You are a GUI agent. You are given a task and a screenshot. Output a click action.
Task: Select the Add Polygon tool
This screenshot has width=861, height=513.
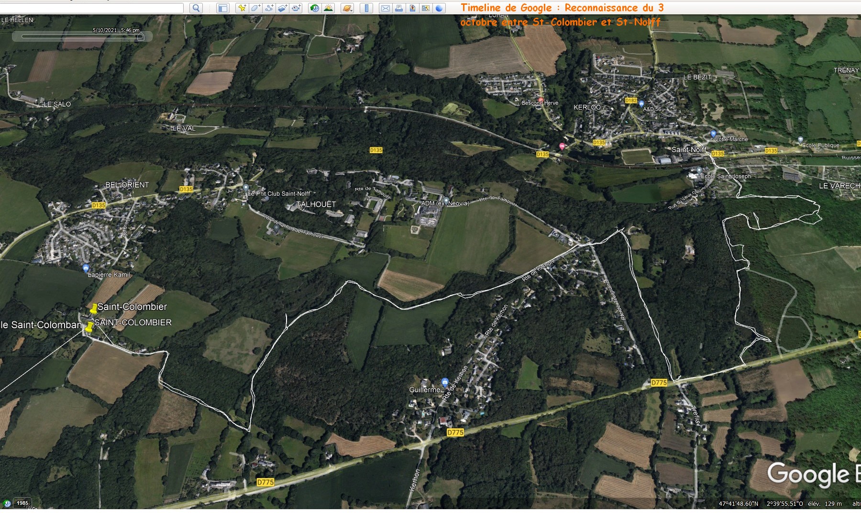255,8
